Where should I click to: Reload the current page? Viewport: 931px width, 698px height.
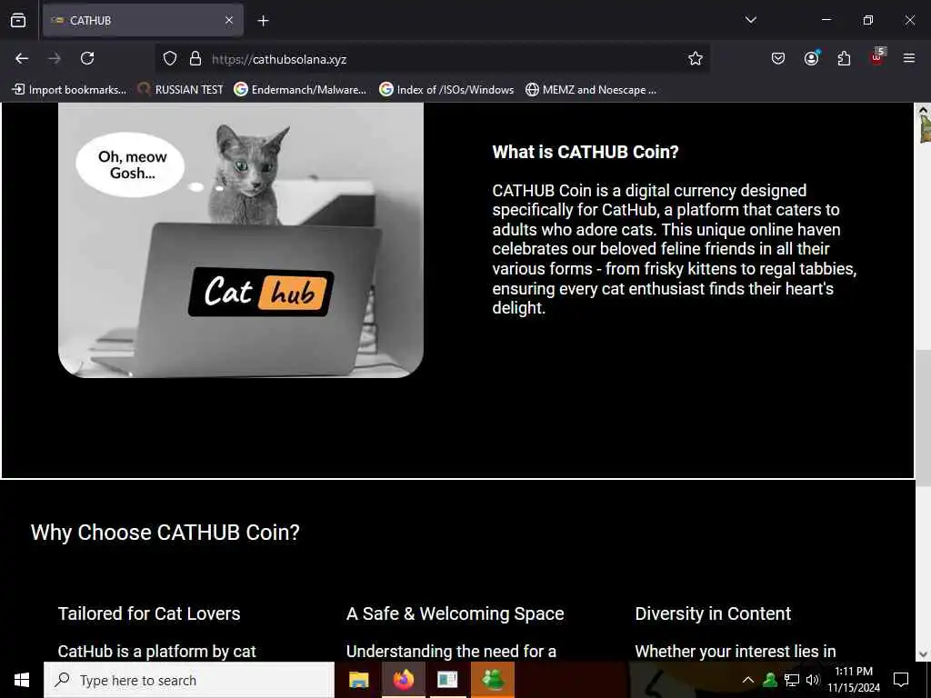[87, 58]
